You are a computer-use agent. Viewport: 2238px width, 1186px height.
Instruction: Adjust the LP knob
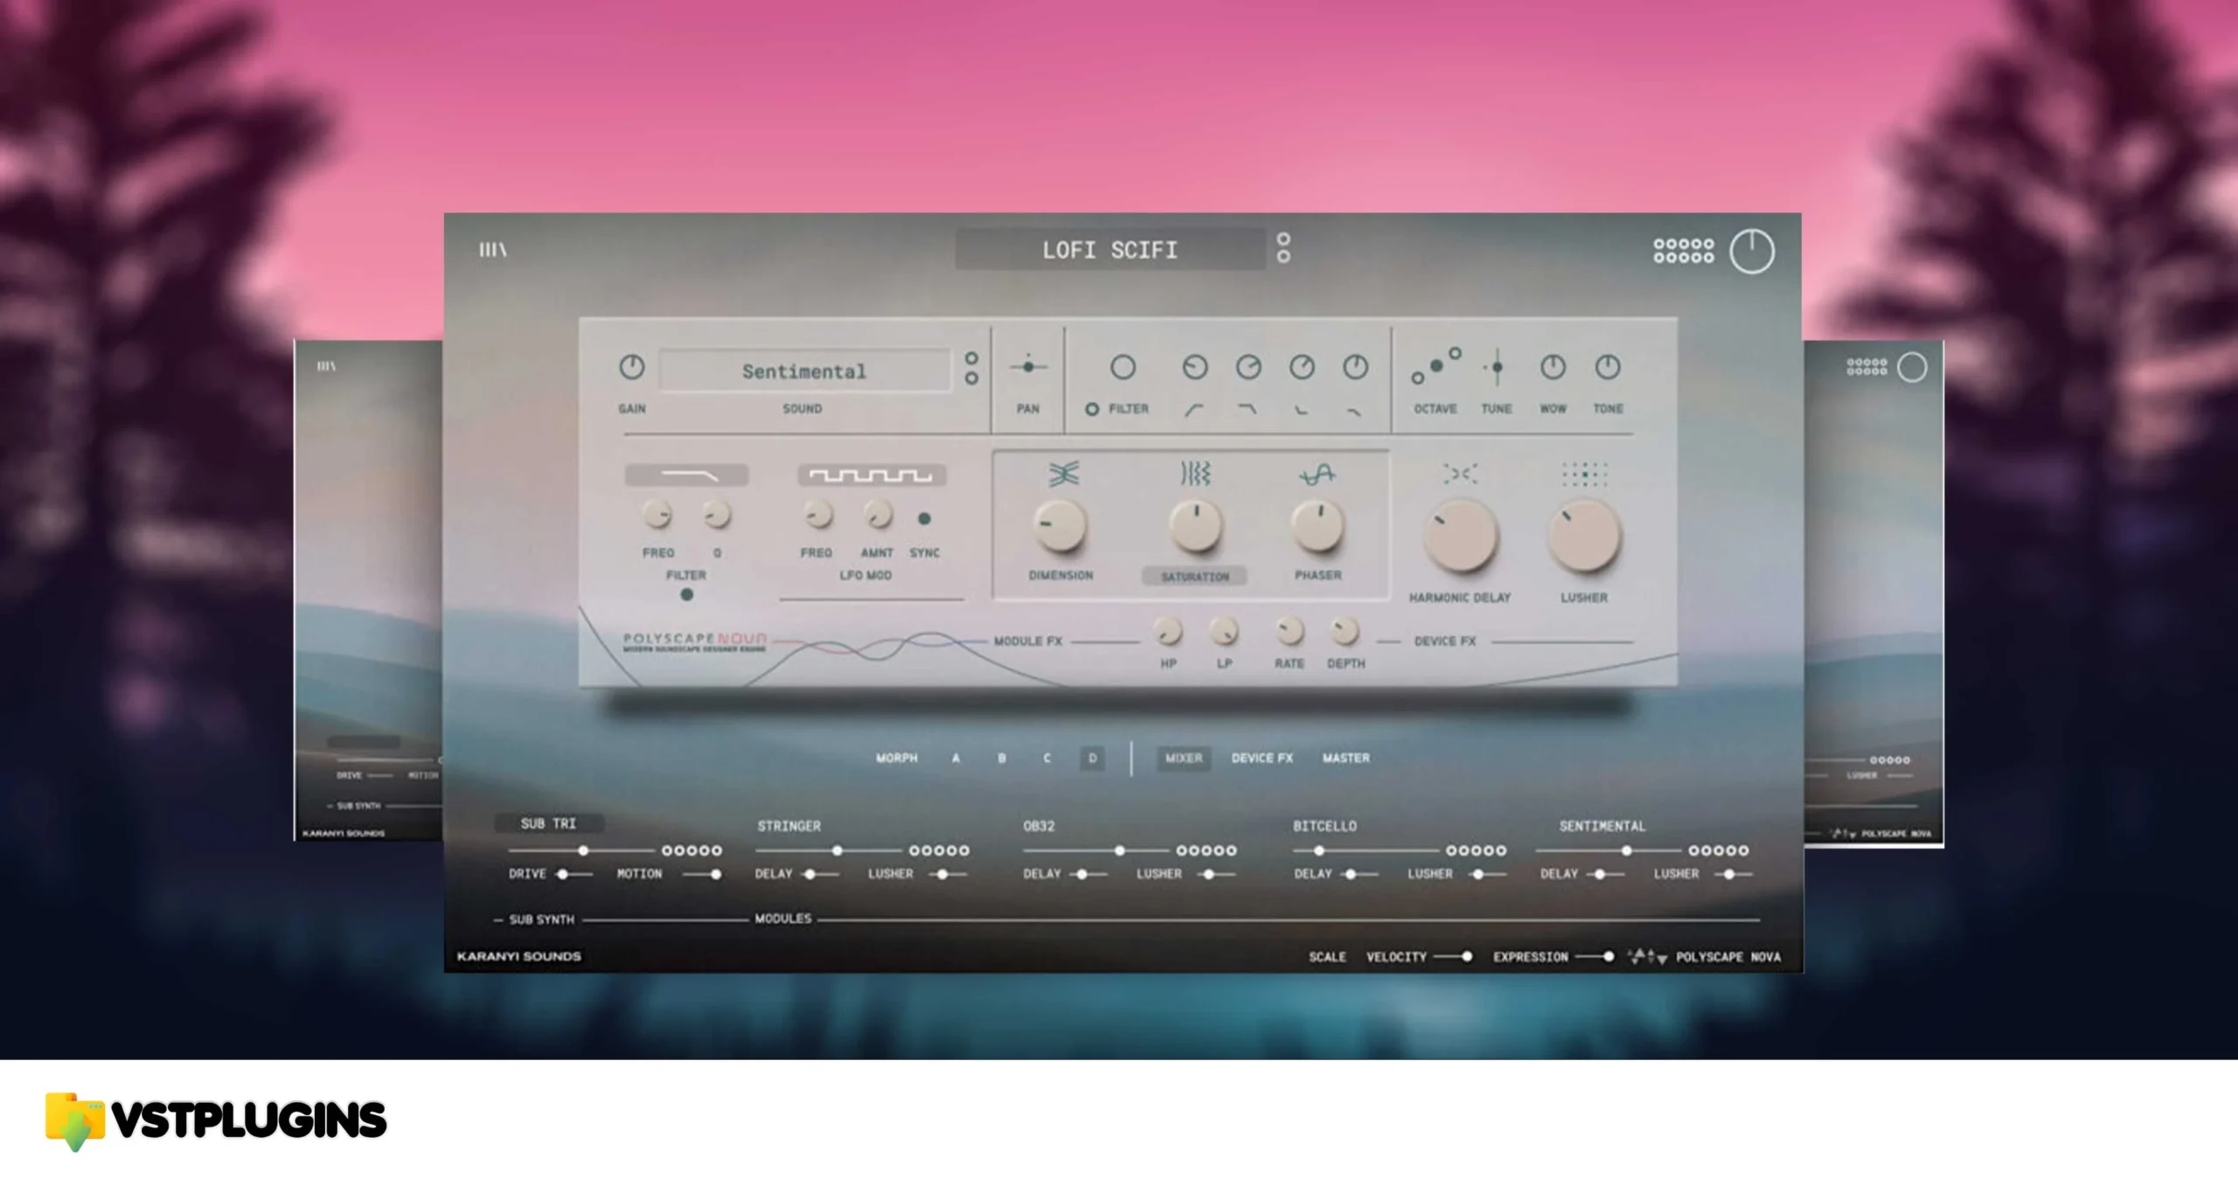point(1224,630)
